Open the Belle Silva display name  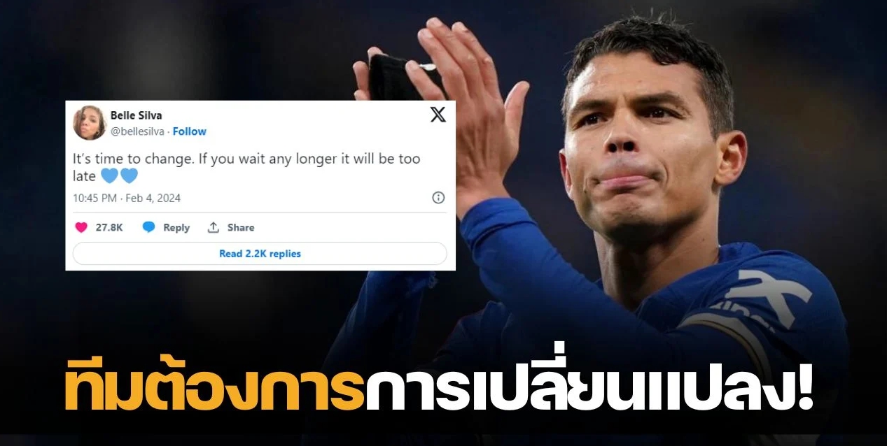pyautogui.click(x=136, y=115)
